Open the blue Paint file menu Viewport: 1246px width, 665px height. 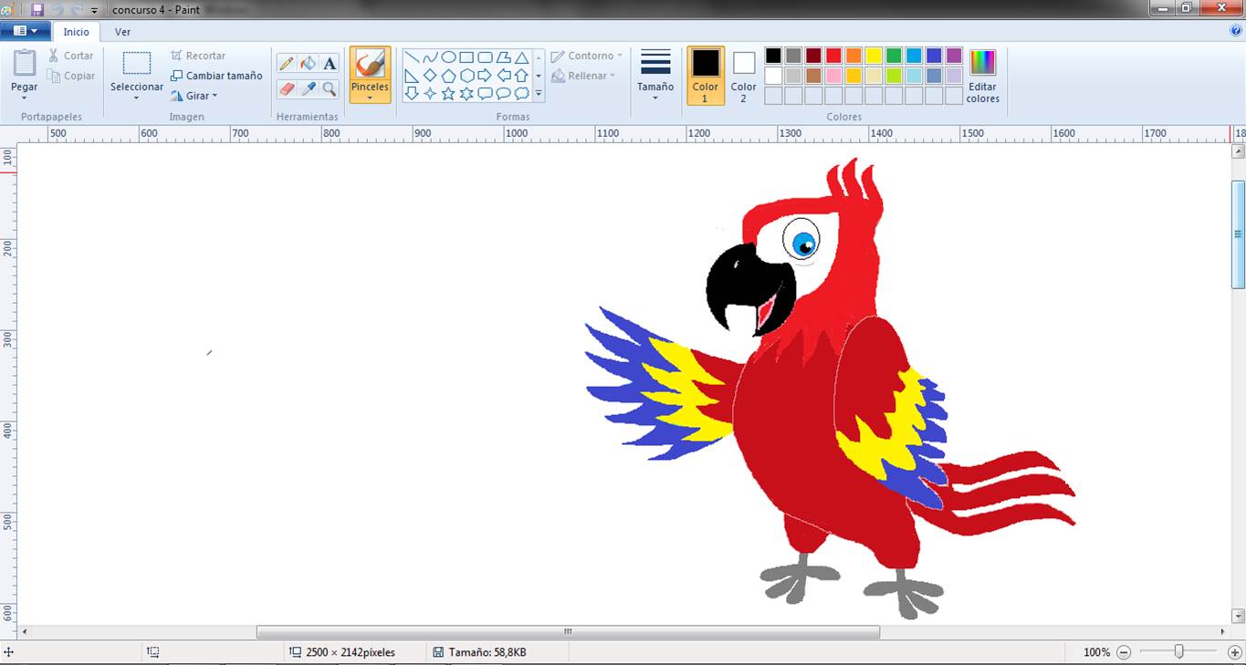click(26, 31)
